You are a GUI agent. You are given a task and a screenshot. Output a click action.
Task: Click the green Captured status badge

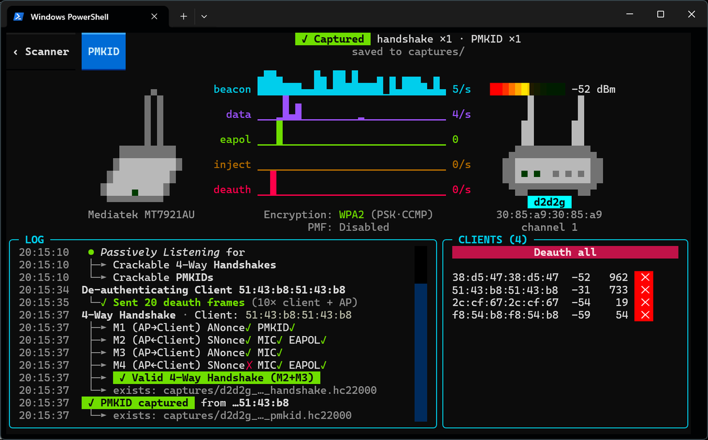[x=333, y=39]
